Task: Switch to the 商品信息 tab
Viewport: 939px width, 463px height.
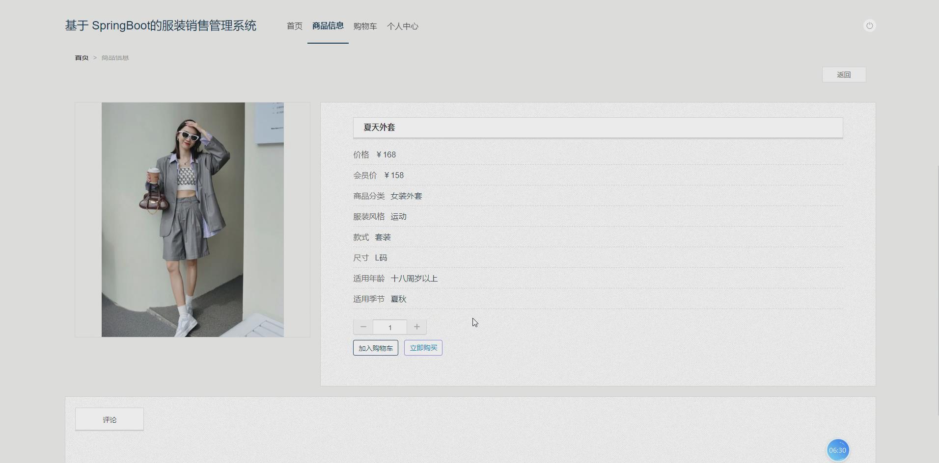Action: (x=328, y=26)
